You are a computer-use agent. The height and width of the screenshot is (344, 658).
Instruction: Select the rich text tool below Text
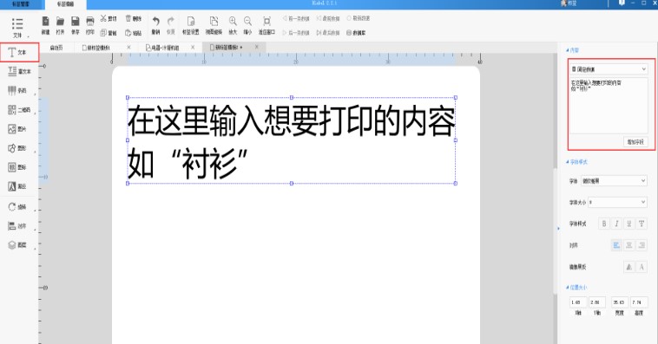pyautogui.click(x=19, y=72)
